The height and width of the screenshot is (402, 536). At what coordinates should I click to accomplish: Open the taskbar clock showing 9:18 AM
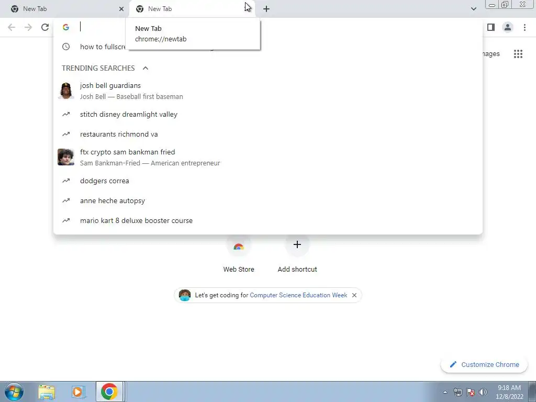[509, 392]
